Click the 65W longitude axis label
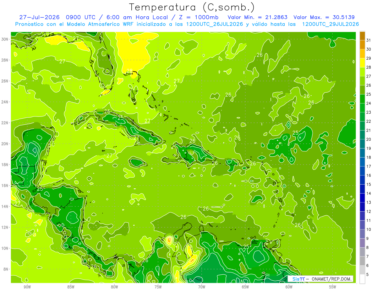377x291 pixels. point(245,287)
